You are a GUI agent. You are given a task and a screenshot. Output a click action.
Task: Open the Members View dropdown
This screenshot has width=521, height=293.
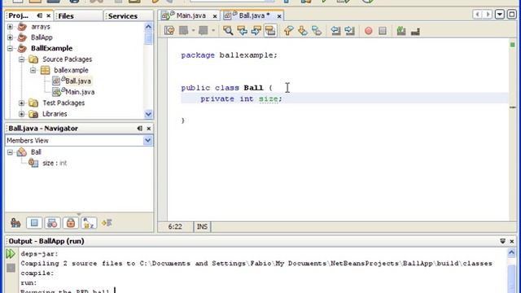(x=148, y=141)
